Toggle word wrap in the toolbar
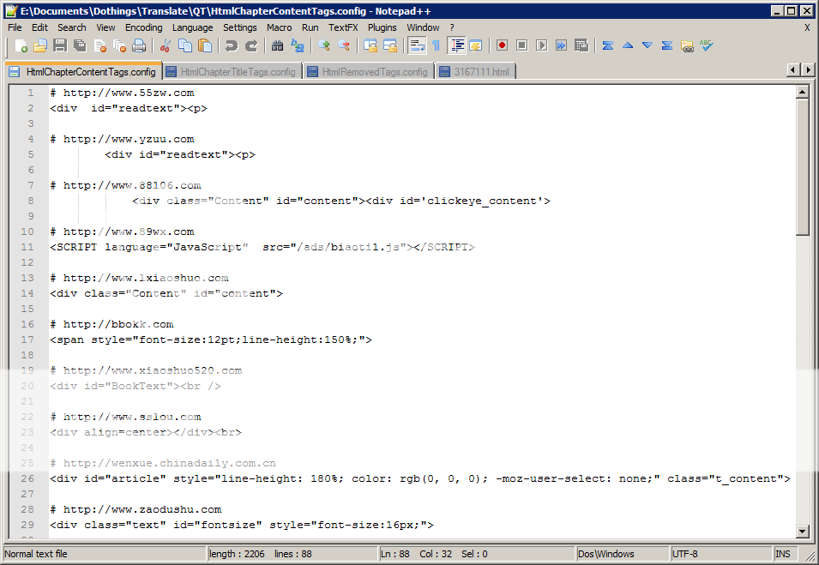The width and height of the screenshot is (819, 565). (416, 45)
